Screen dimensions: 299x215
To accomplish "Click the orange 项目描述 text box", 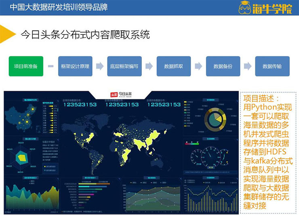I will tap(268, 152).
